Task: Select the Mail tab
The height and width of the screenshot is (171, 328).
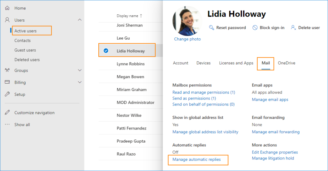Action: pos(266,63)
